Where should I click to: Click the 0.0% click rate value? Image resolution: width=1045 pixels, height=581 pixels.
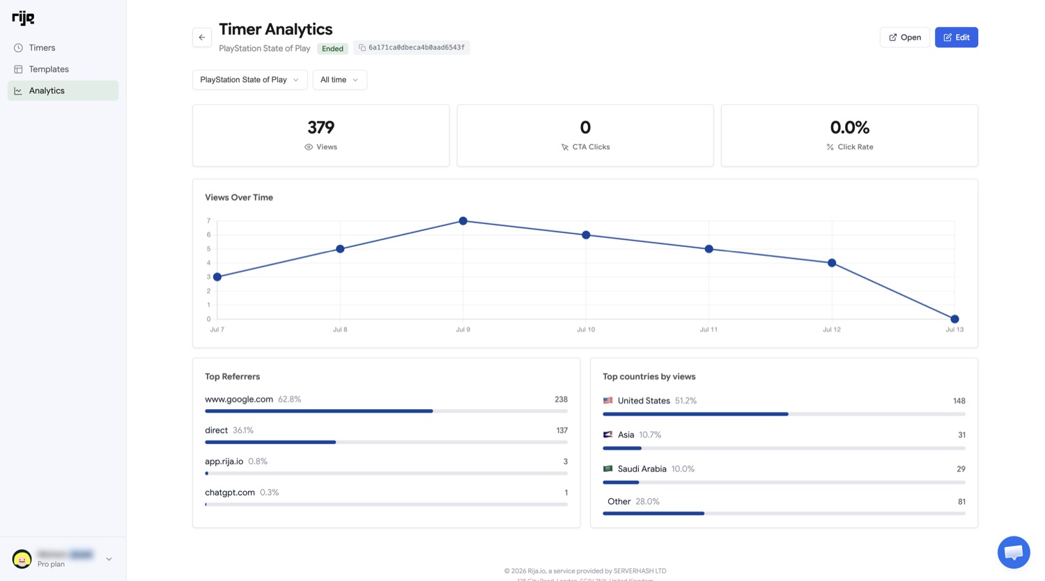pyautogui.click(x=849, y=127)
